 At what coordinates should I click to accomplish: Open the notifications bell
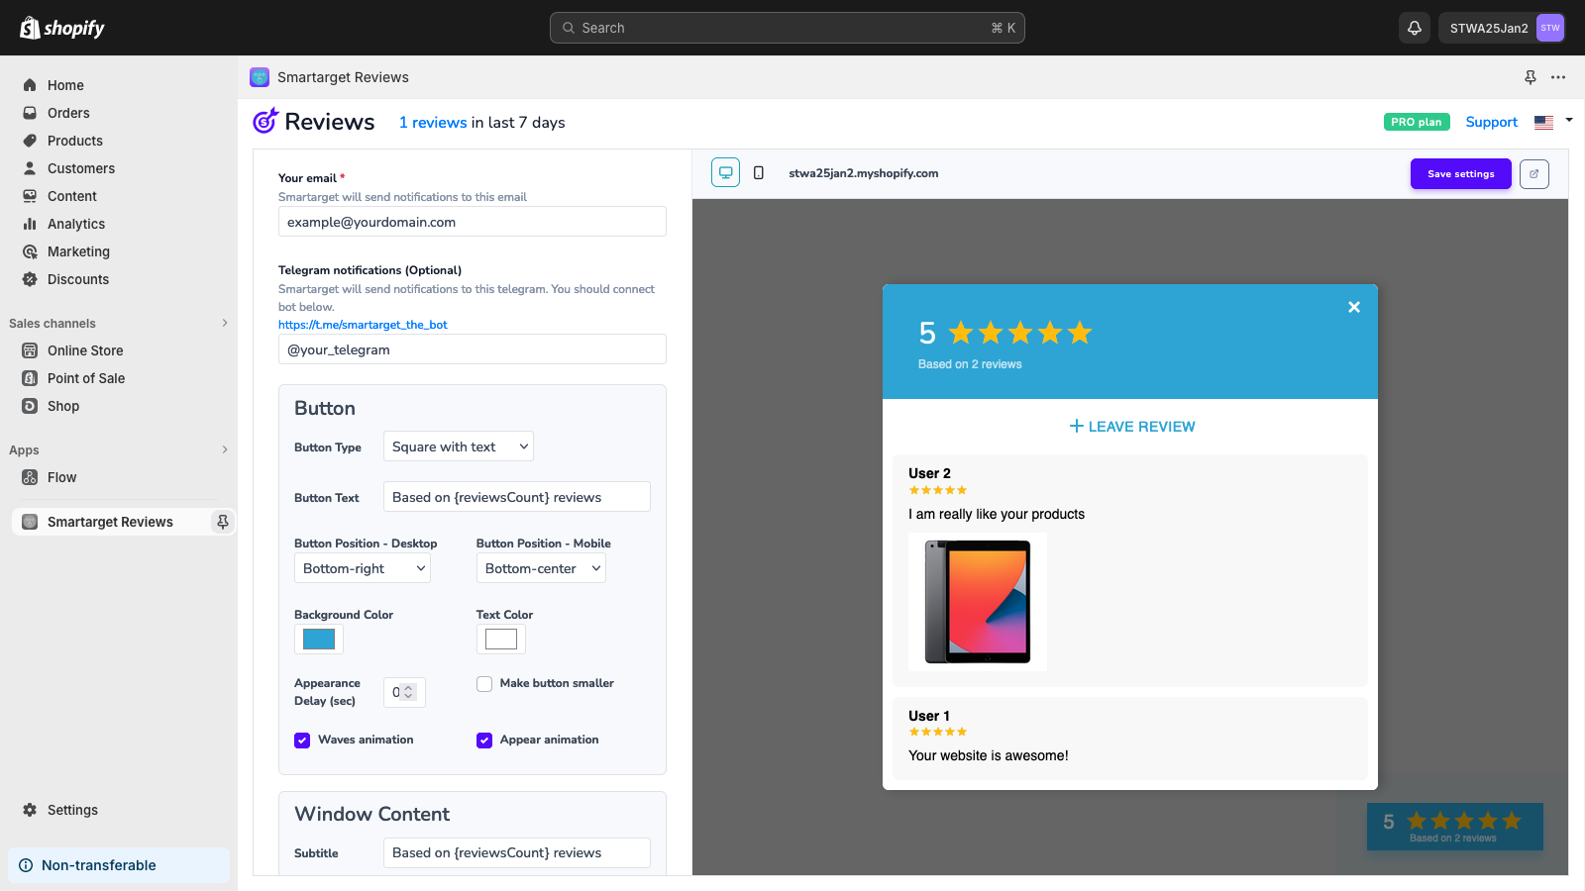1415,28
